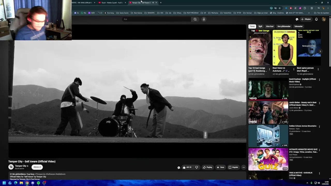Install the app via address bar icon
Image resolution: width=331 pixels, height=186 pixels.
[x=271, y=8]
